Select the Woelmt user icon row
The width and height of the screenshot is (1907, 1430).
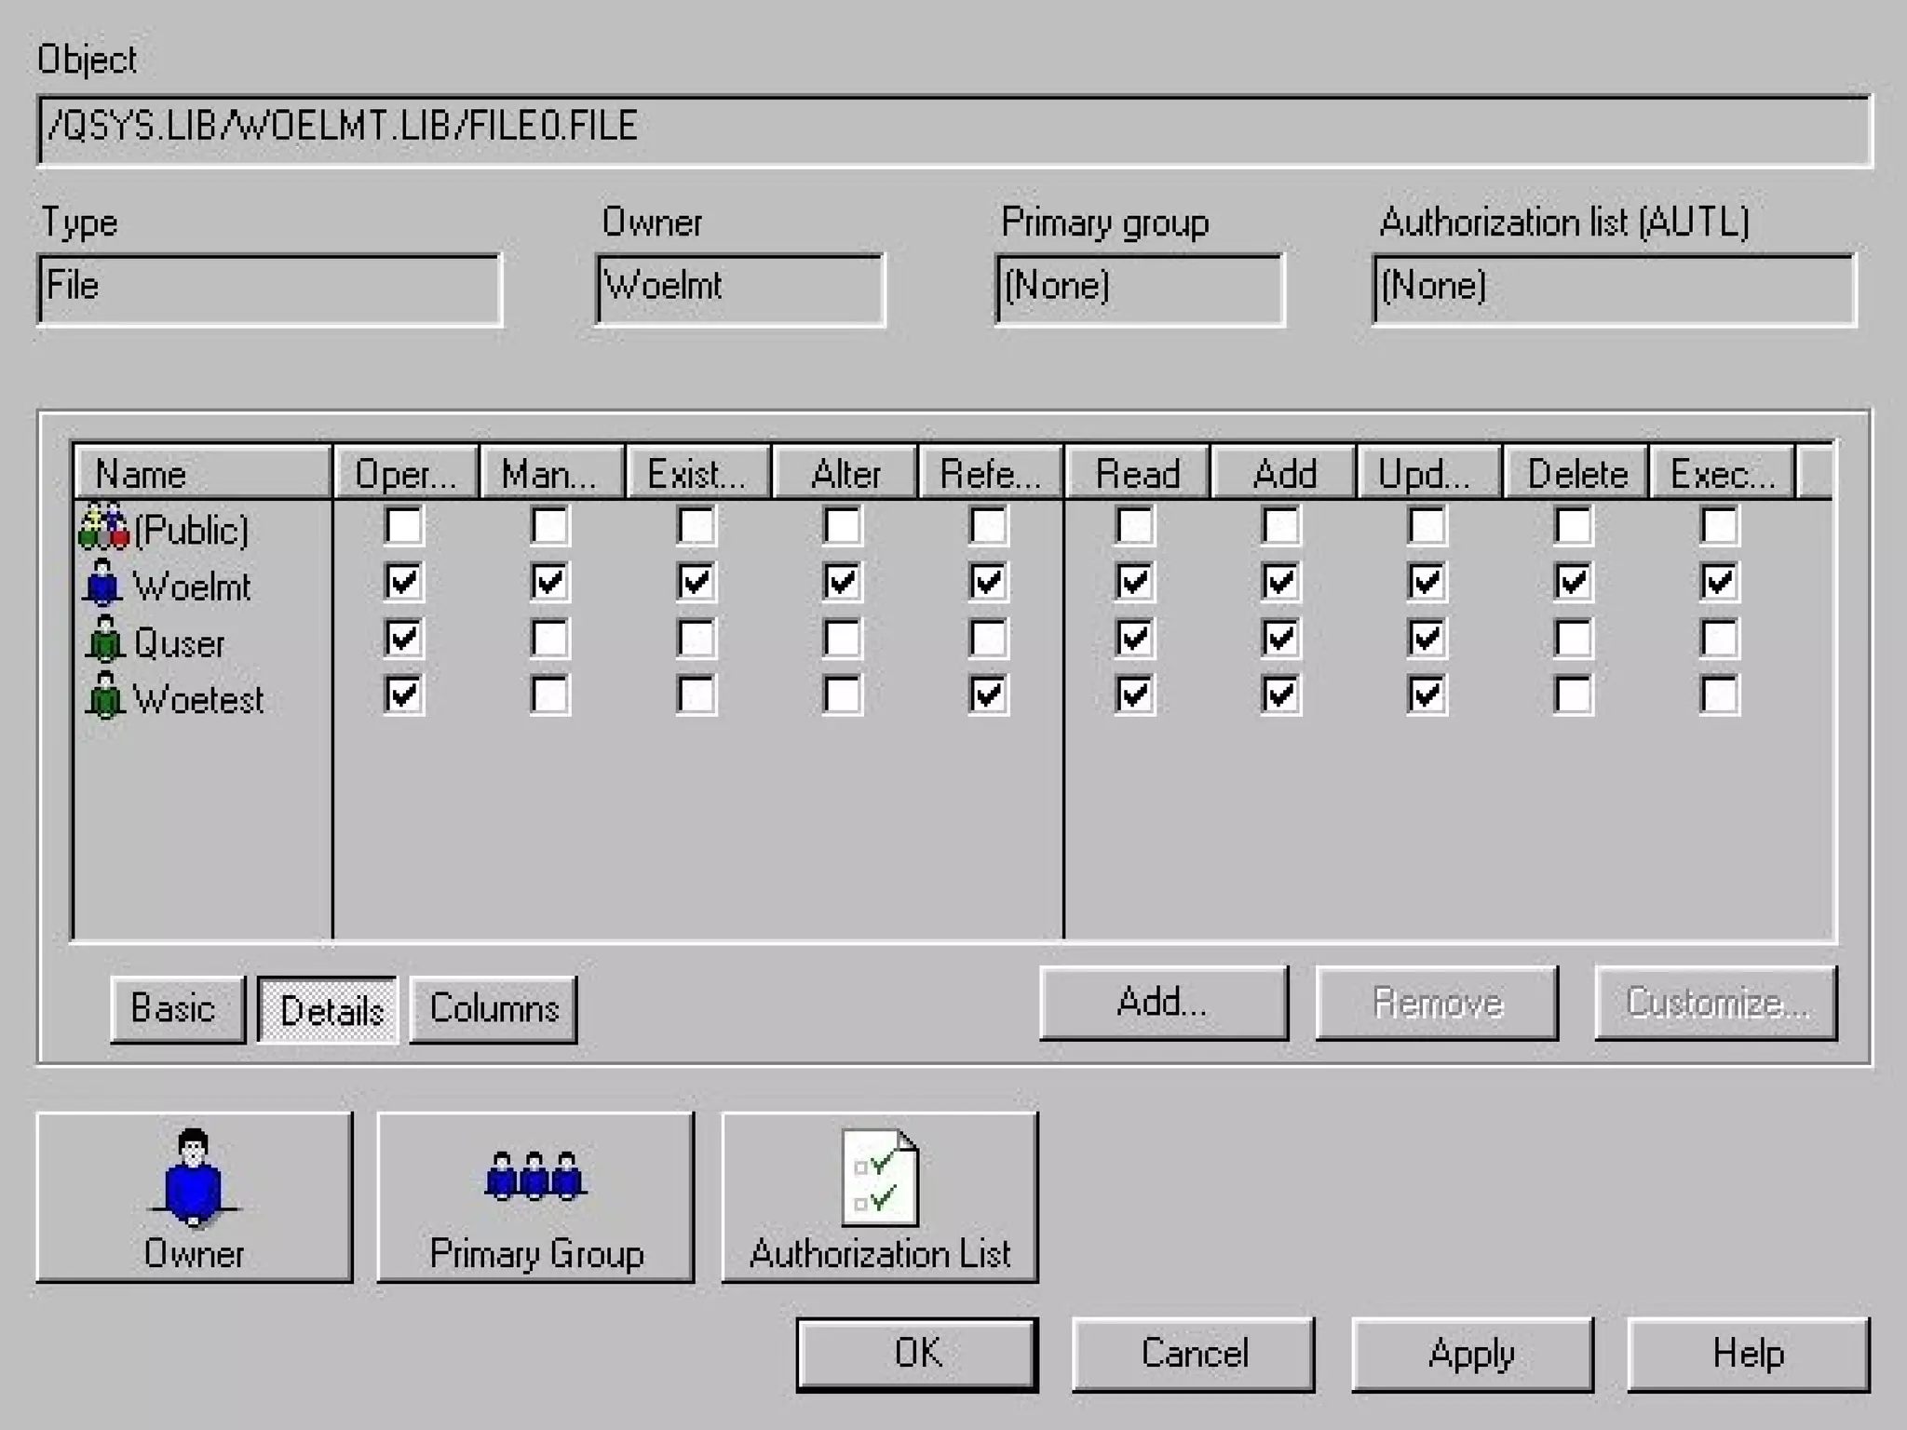pos(102,585)
